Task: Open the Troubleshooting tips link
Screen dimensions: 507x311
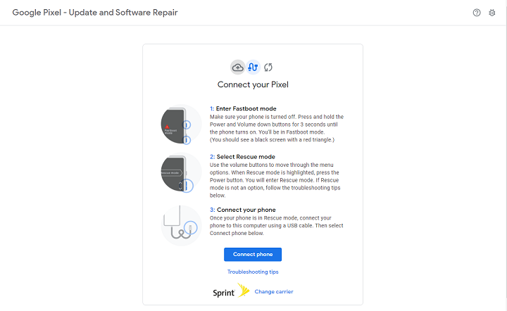Action: (x=253, y=272)
